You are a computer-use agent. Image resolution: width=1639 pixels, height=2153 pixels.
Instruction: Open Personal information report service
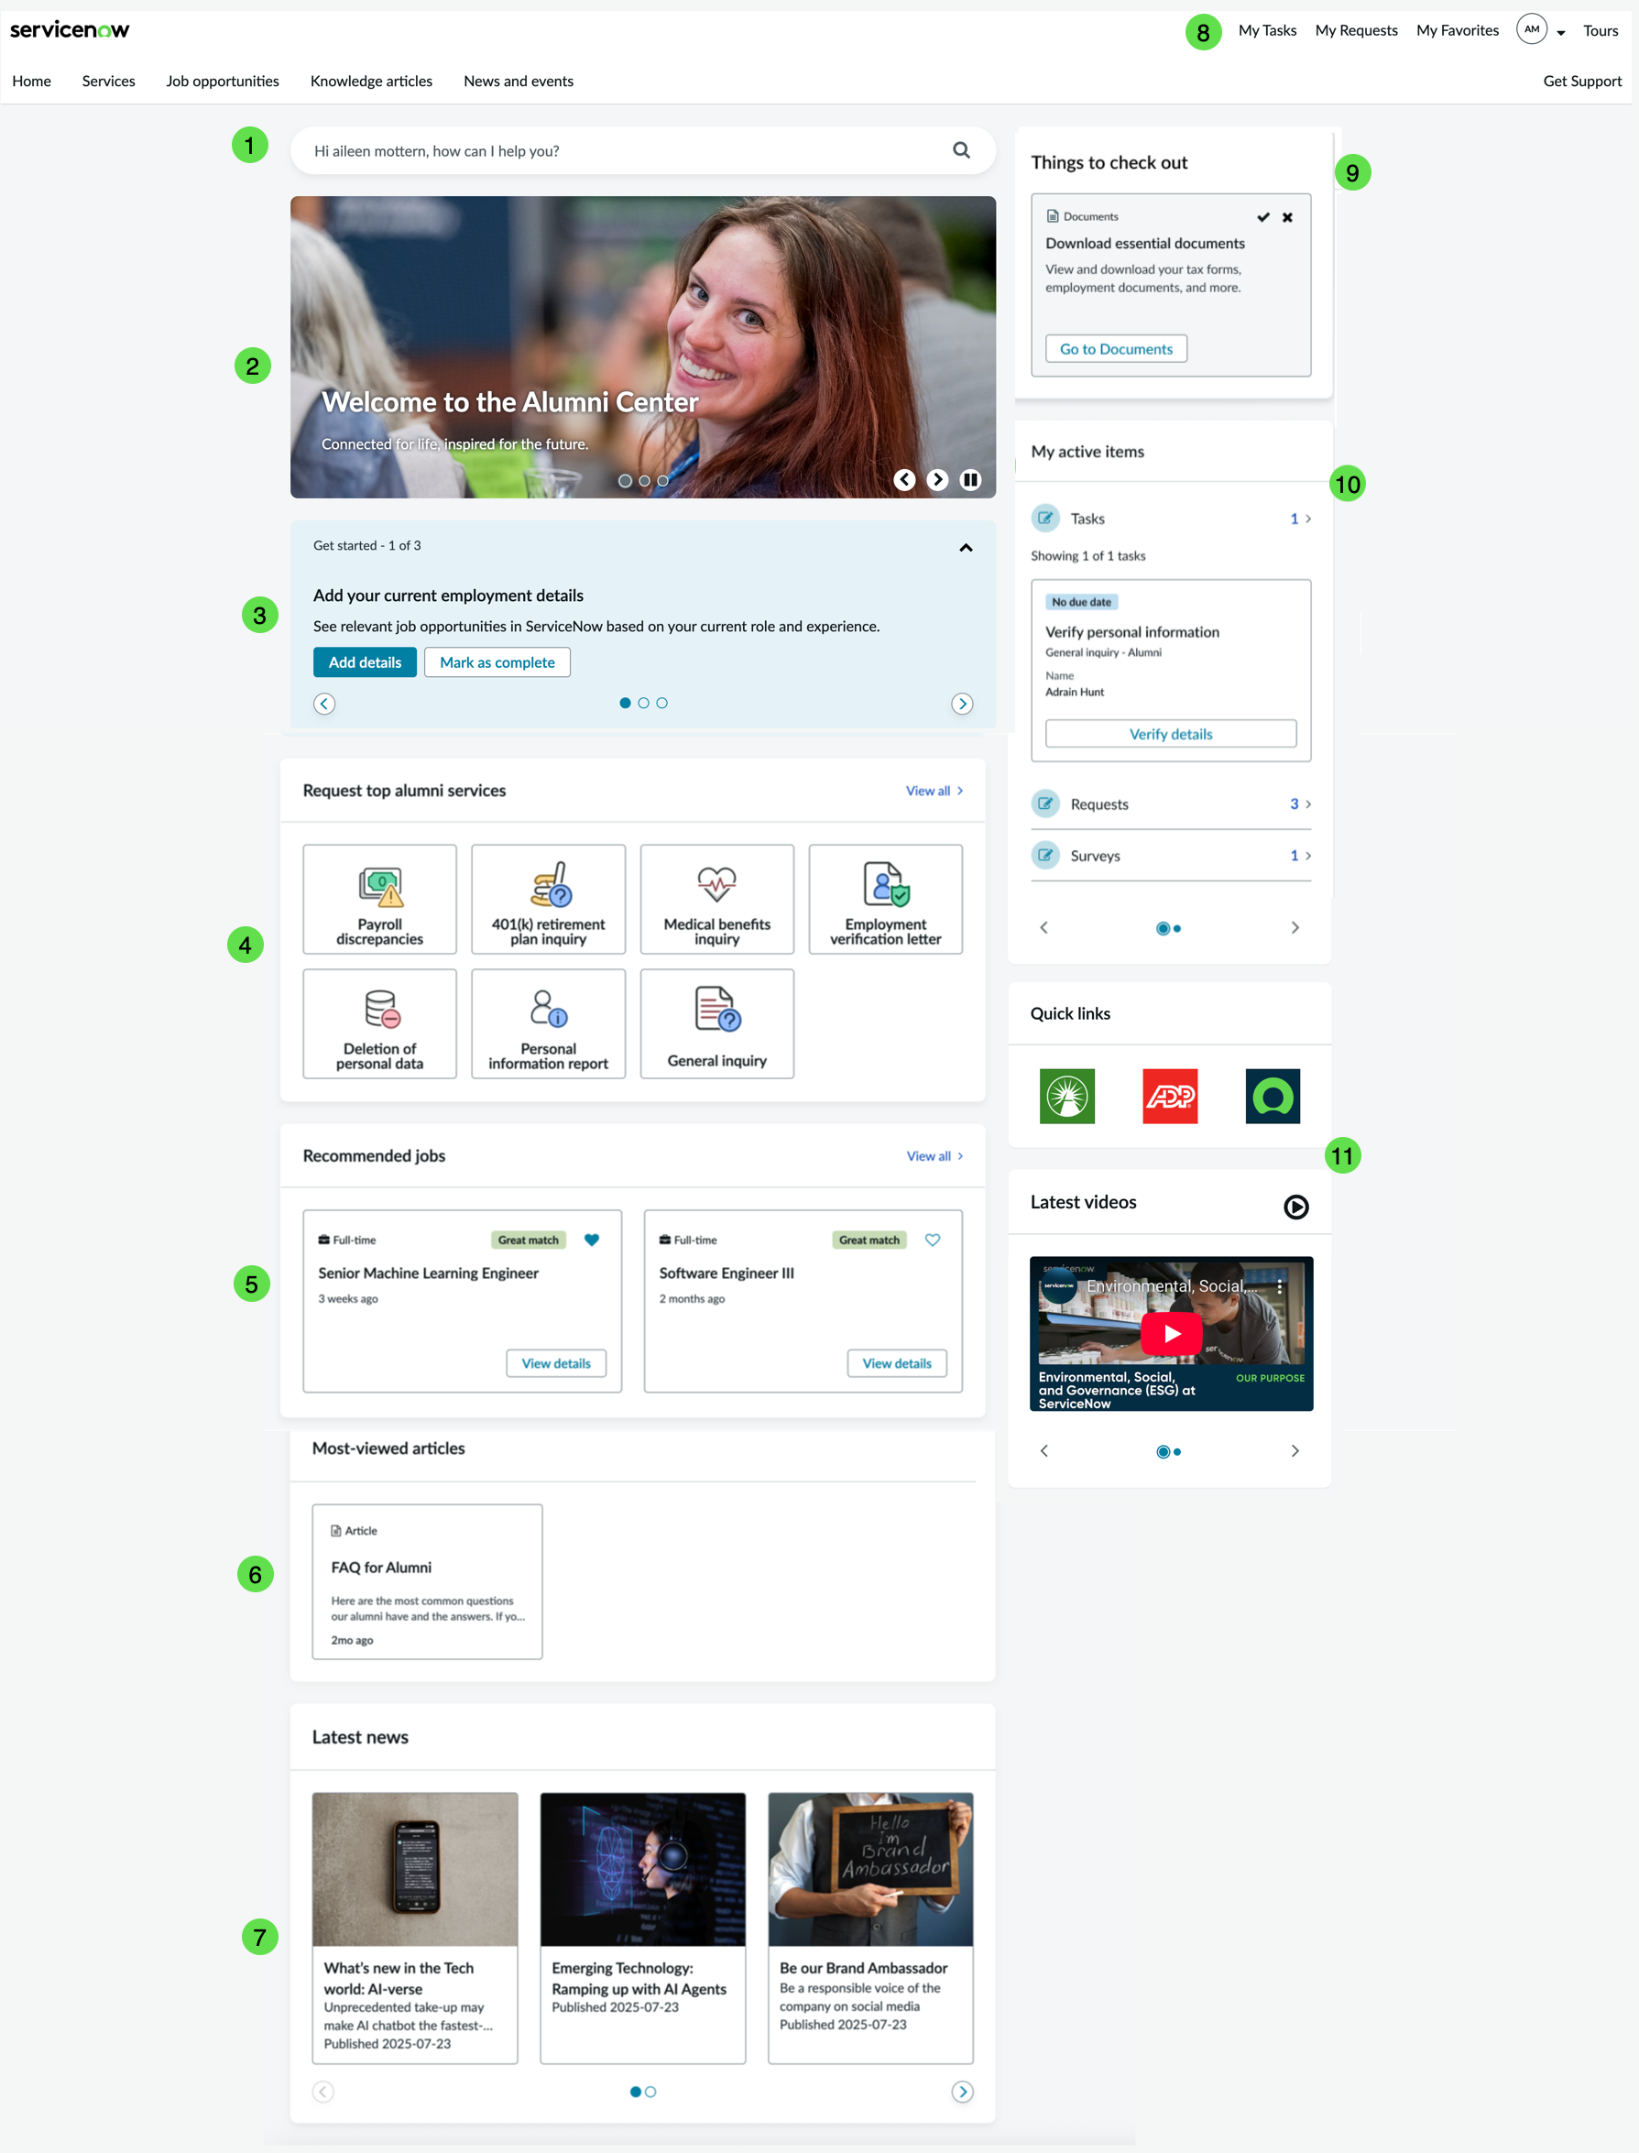(x=548, y=1023)
